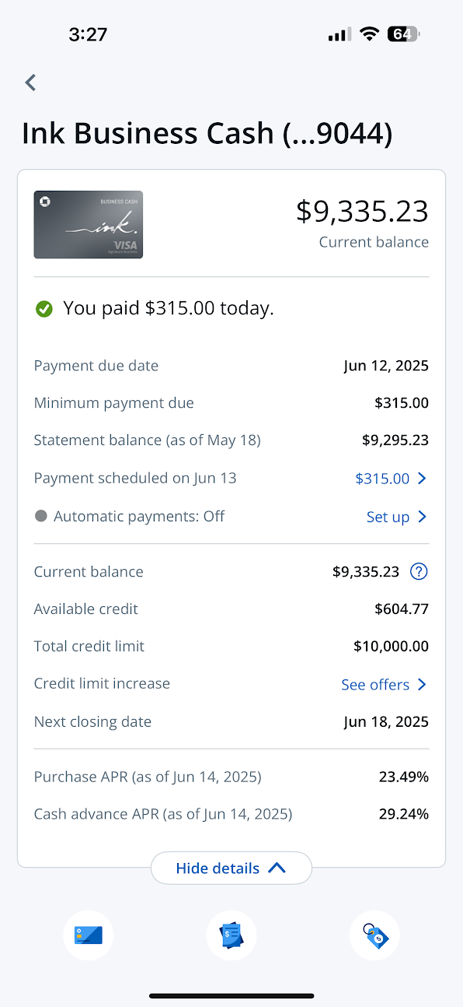Click the Automatic payments status dot
This screenshot has width=463, height=1007.
click(40, 516)
